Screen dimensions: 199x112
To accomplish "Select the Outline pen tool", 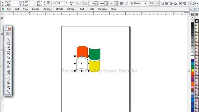I will click(8, 82).
